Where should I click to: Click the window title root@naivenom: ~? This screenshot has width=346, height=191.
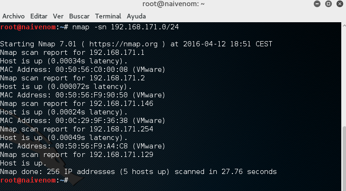point(173,4)
